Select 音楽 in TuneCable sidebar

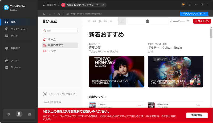tap(19, 22)
